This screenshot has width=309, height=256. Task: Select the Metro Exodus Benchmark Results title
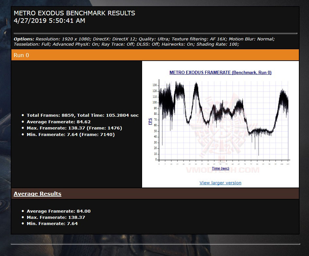point(74,13)
